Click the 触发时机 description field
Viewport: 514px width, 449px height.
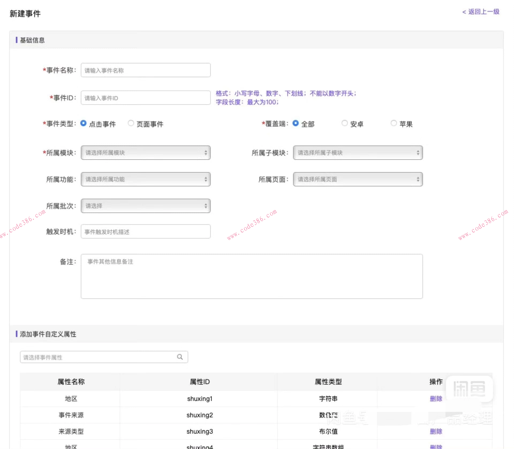coord(146,231)
